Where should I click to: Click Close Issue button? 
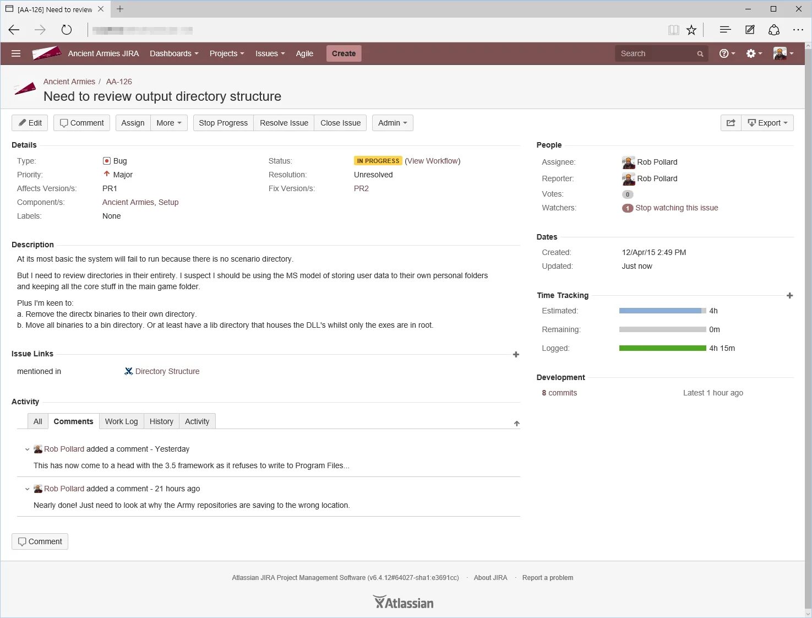click(x=340, y=123)
